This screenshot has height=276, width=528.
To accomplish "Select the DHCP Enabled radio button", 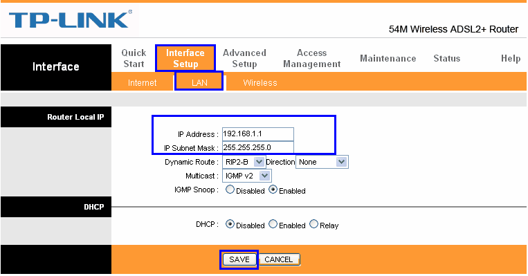I will [x=273, y=224].
